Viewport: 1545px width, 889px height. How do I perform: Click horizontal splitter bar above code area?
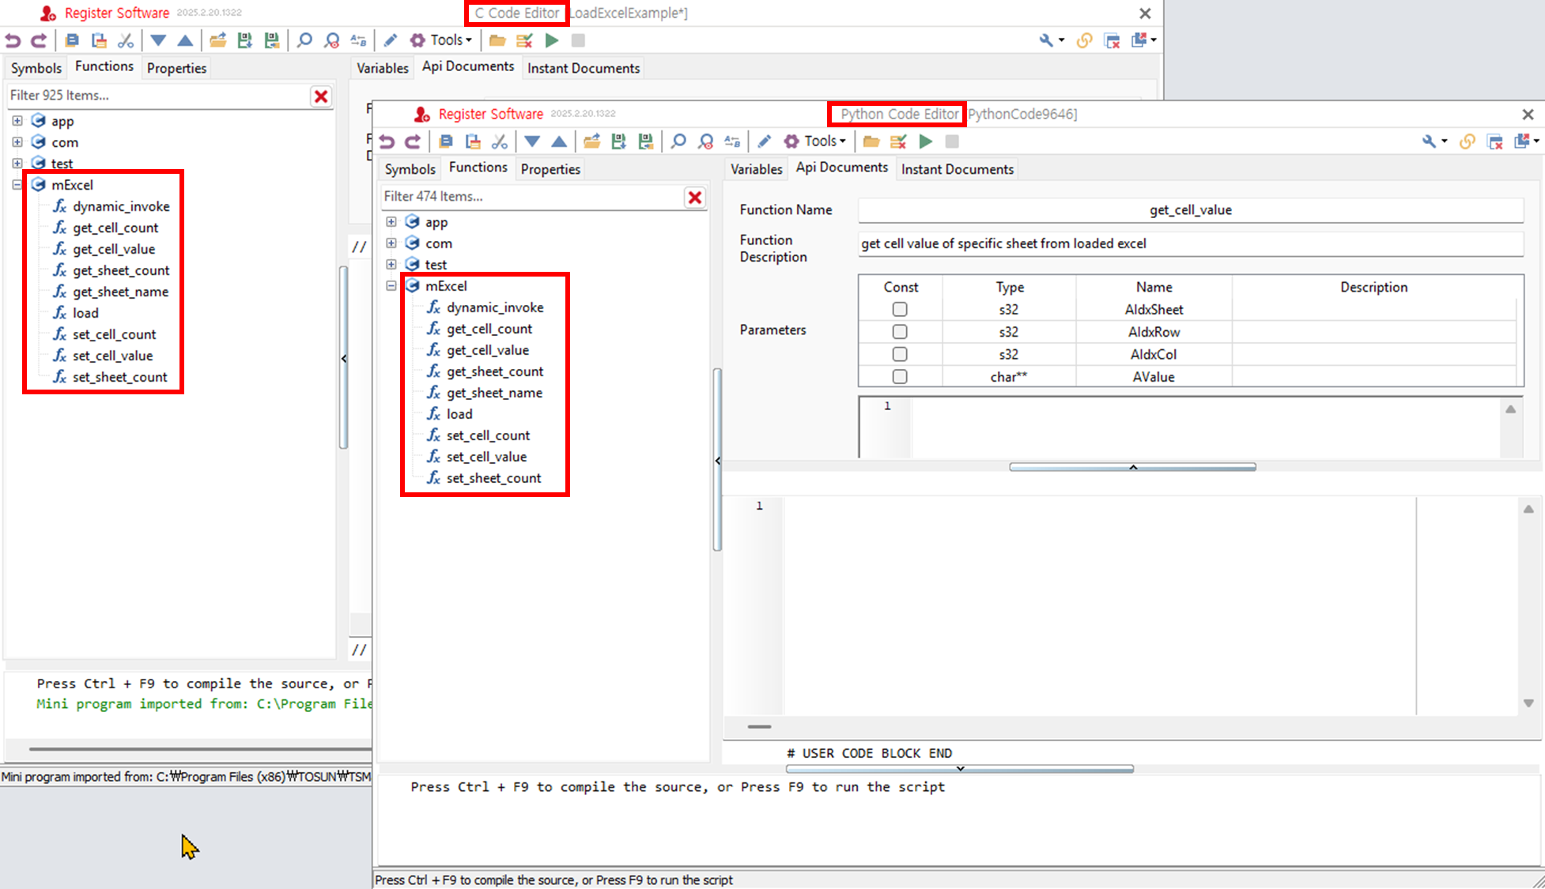point(1132,467)
